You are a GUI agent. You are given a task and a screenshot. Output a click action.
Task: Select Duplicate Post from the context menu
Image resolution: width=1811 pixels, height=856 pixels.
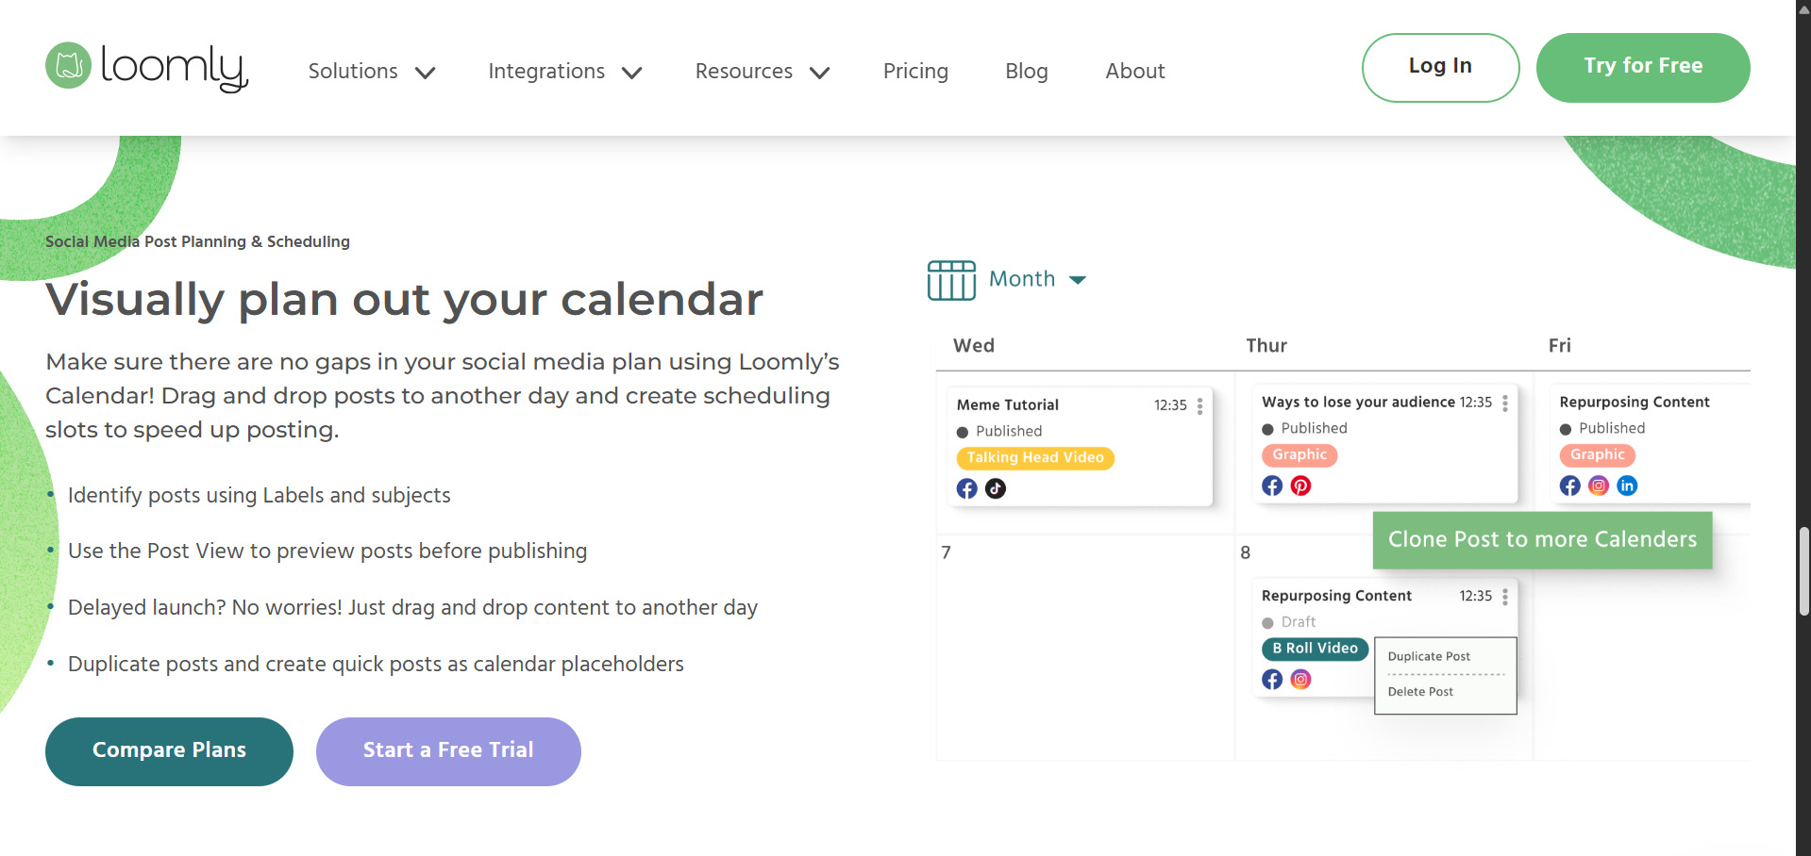1428,656
